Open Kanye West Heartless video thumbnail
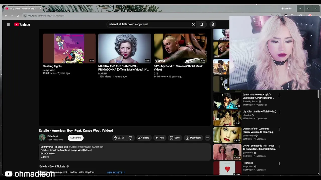The height and width of the screenshot is (180, 321). [x=227, y=168]
